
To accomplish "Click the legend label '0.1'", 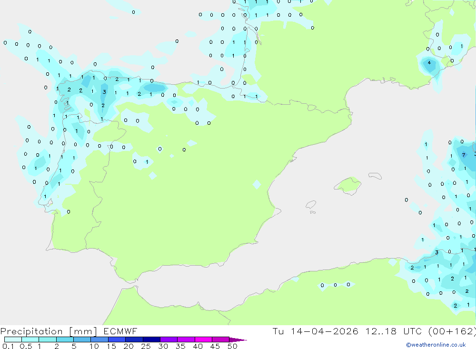I will tap(8, 346).
